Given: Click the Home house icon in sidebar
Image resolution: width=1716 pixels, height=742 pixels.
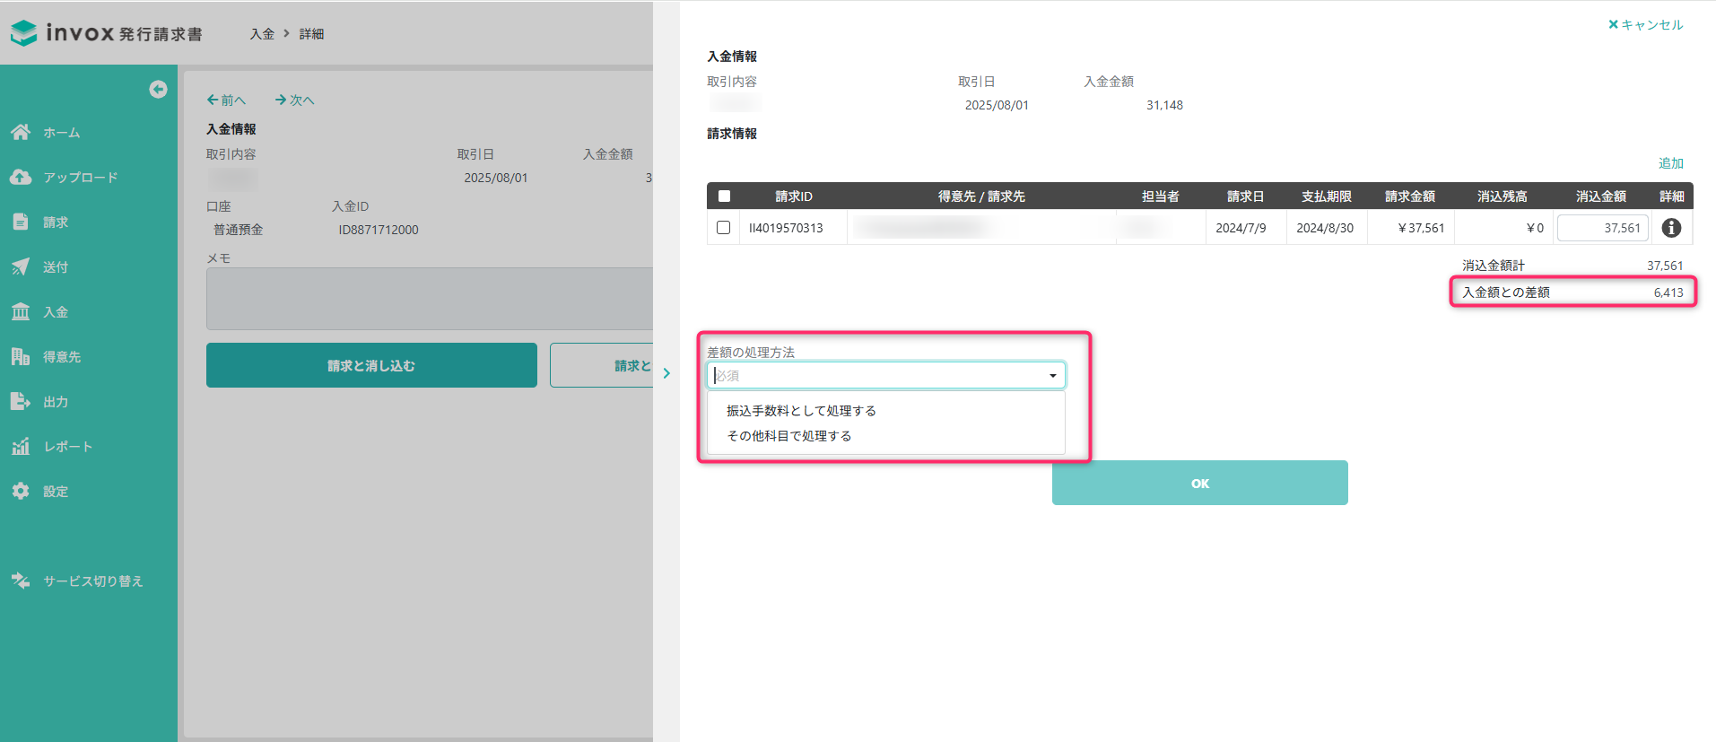Looking at the screenshot, I should click(21, 132).
